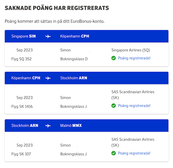Click the 'Bokningsklass D' booking class text

[74, 59]
